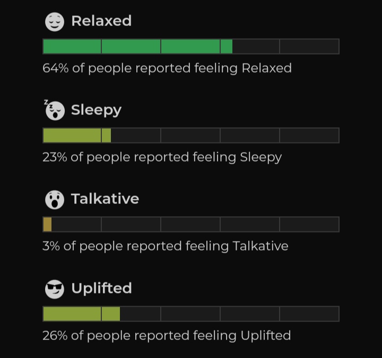
Task: Click the small gold fill of the Talkative bar
Action: [47, 225]
